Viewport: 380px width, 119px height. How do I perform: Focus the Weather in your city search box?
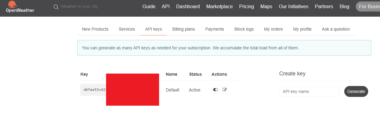pyautogui.click(x=79, y=6)
